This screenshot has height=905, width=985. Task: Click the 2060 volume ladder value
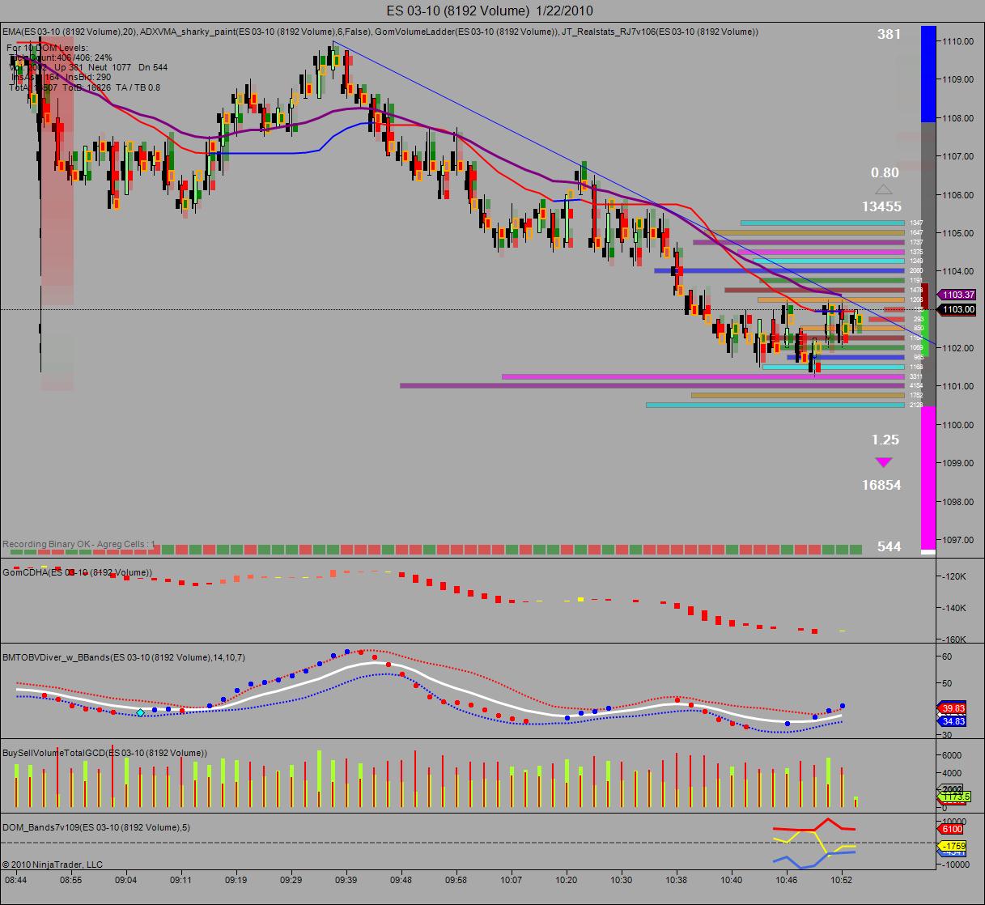coord(915,270)
